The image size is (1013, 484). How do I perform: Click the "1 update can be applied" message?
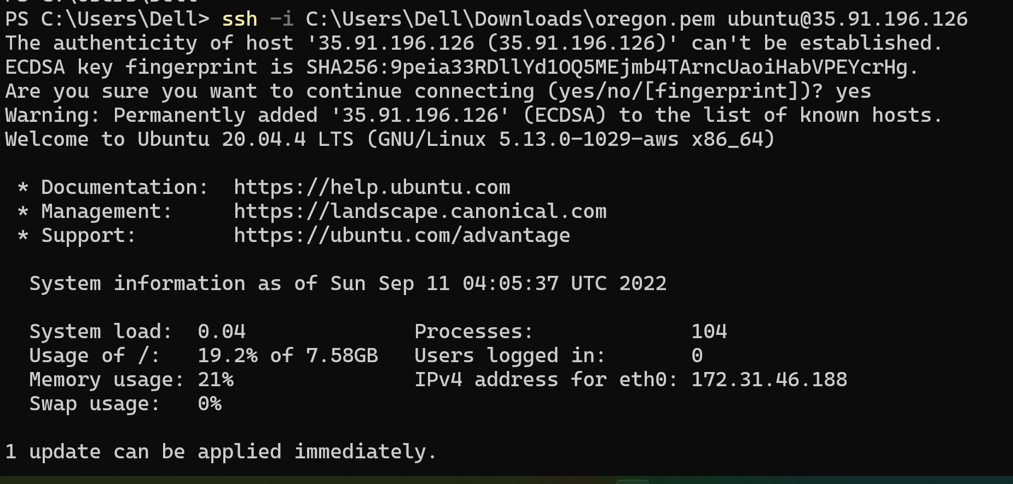[x=221, y=452]
